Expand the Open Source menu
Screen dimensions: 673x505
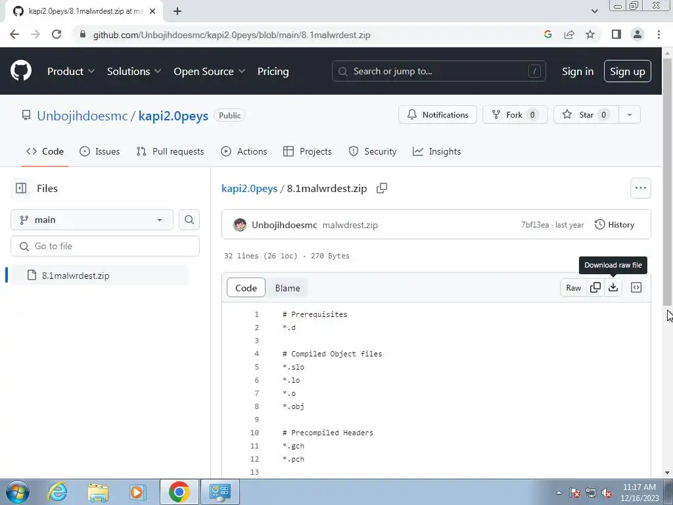210,71
